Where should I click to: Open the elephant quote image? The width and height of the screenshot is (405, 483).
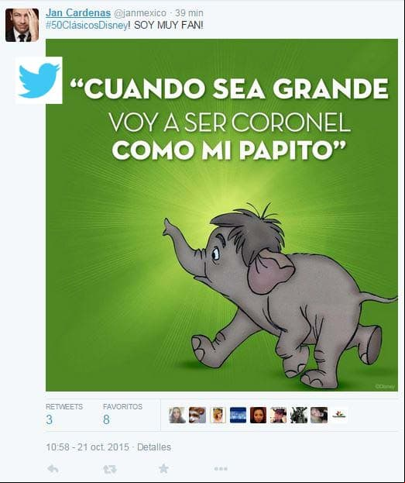point(221,215)
